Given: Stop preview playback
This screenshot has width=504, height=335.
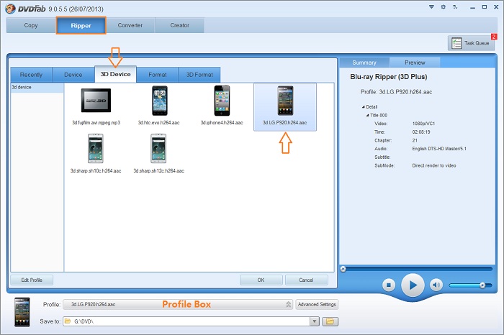Looking at the screenshot, I should (389, 285).
